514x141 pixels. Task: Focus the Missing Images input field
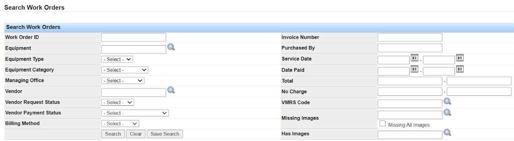point(410,115)
